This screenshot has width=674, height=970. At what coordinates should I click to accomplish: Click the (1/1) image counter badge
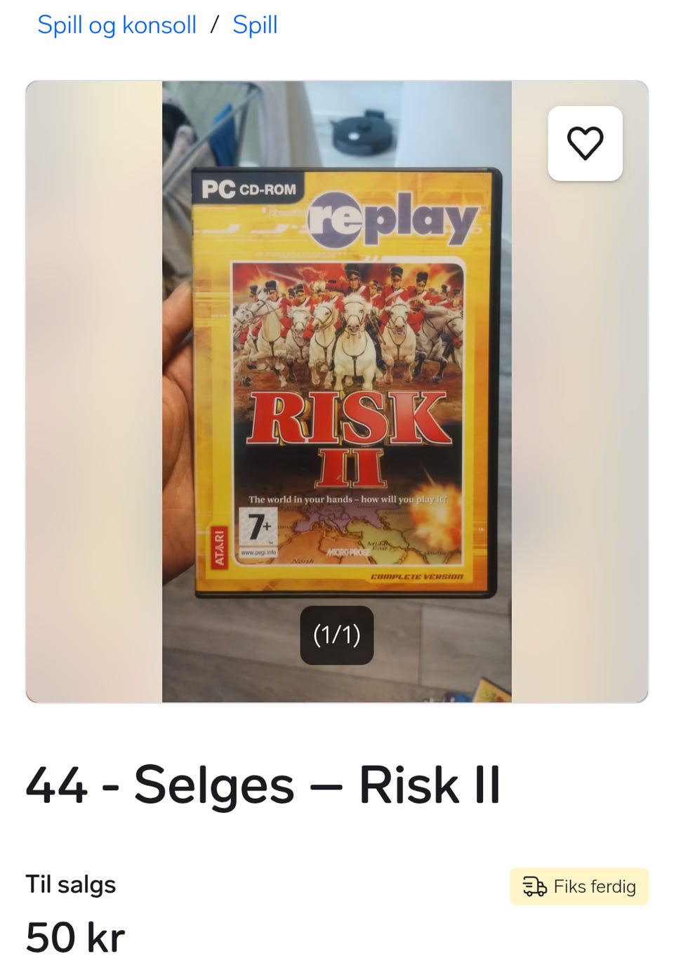(337, 635)
